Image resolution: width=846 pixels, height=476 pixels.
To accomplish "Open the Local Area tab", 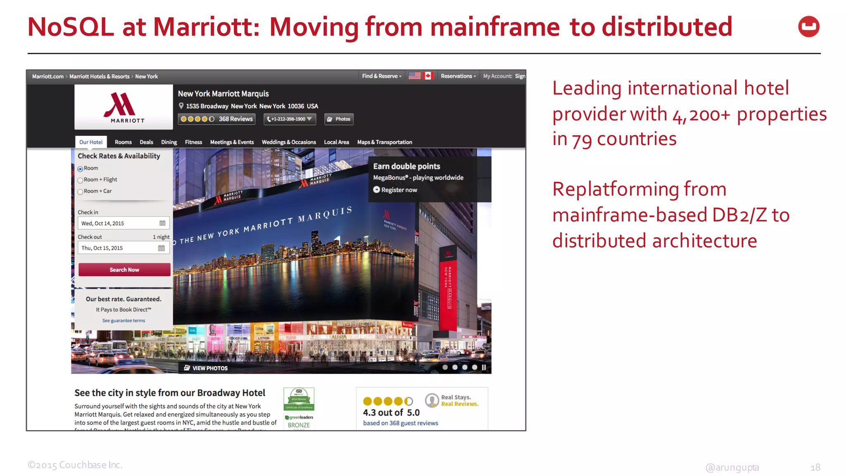I will 336,142.
